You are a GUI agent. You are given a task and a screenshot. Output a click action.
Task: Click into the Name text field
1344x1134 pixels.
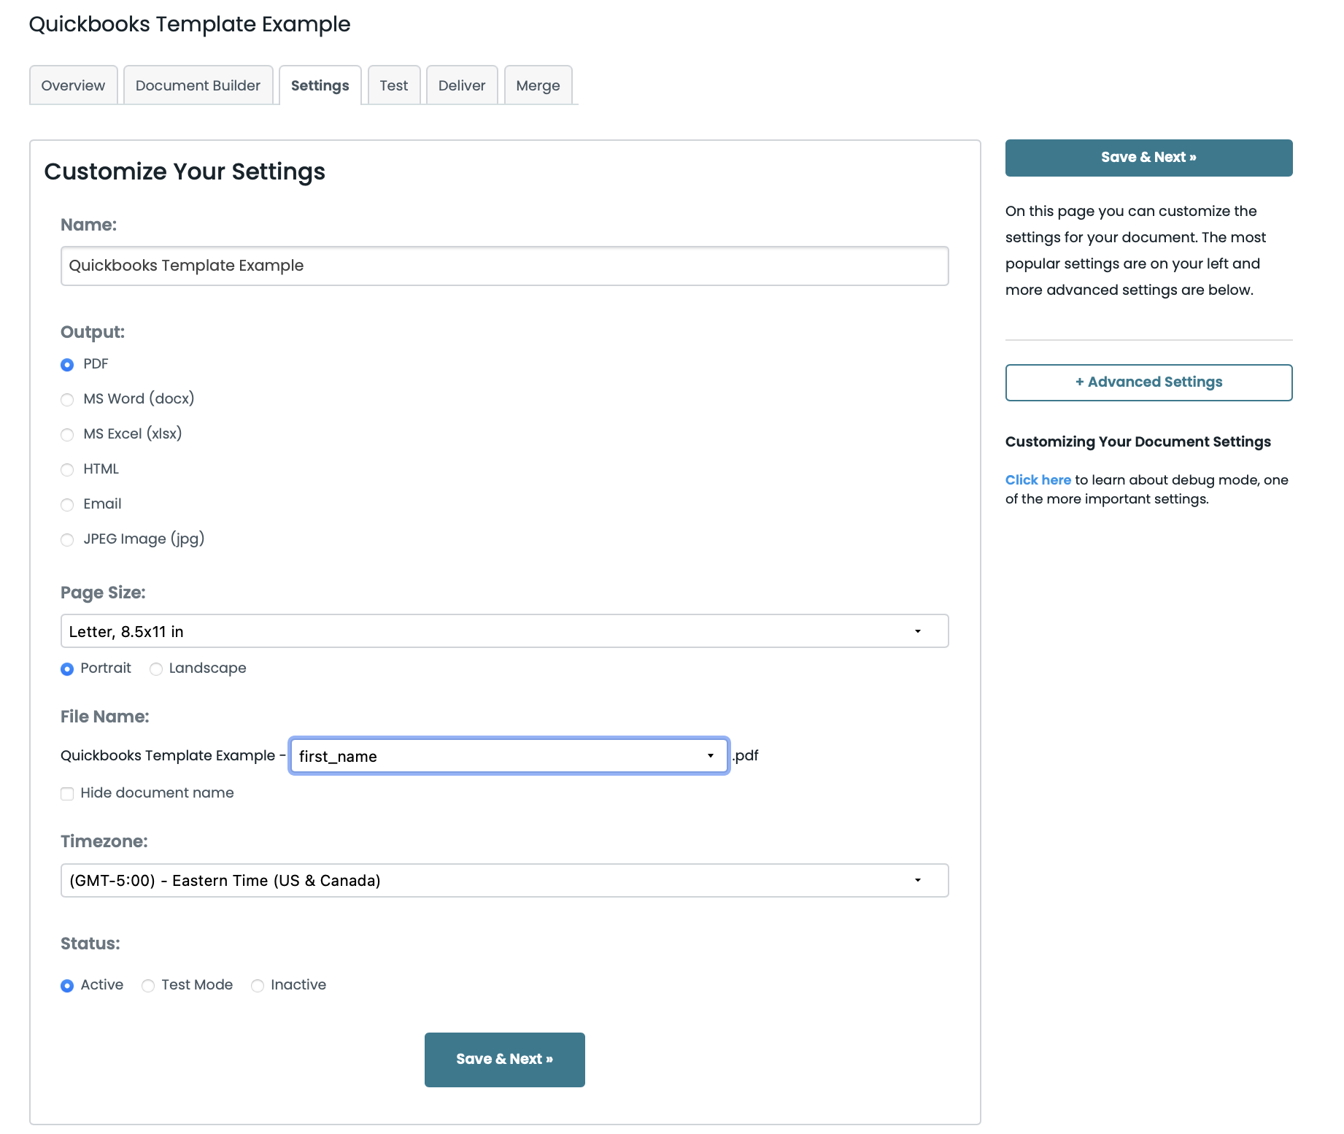tap(504, 266)
